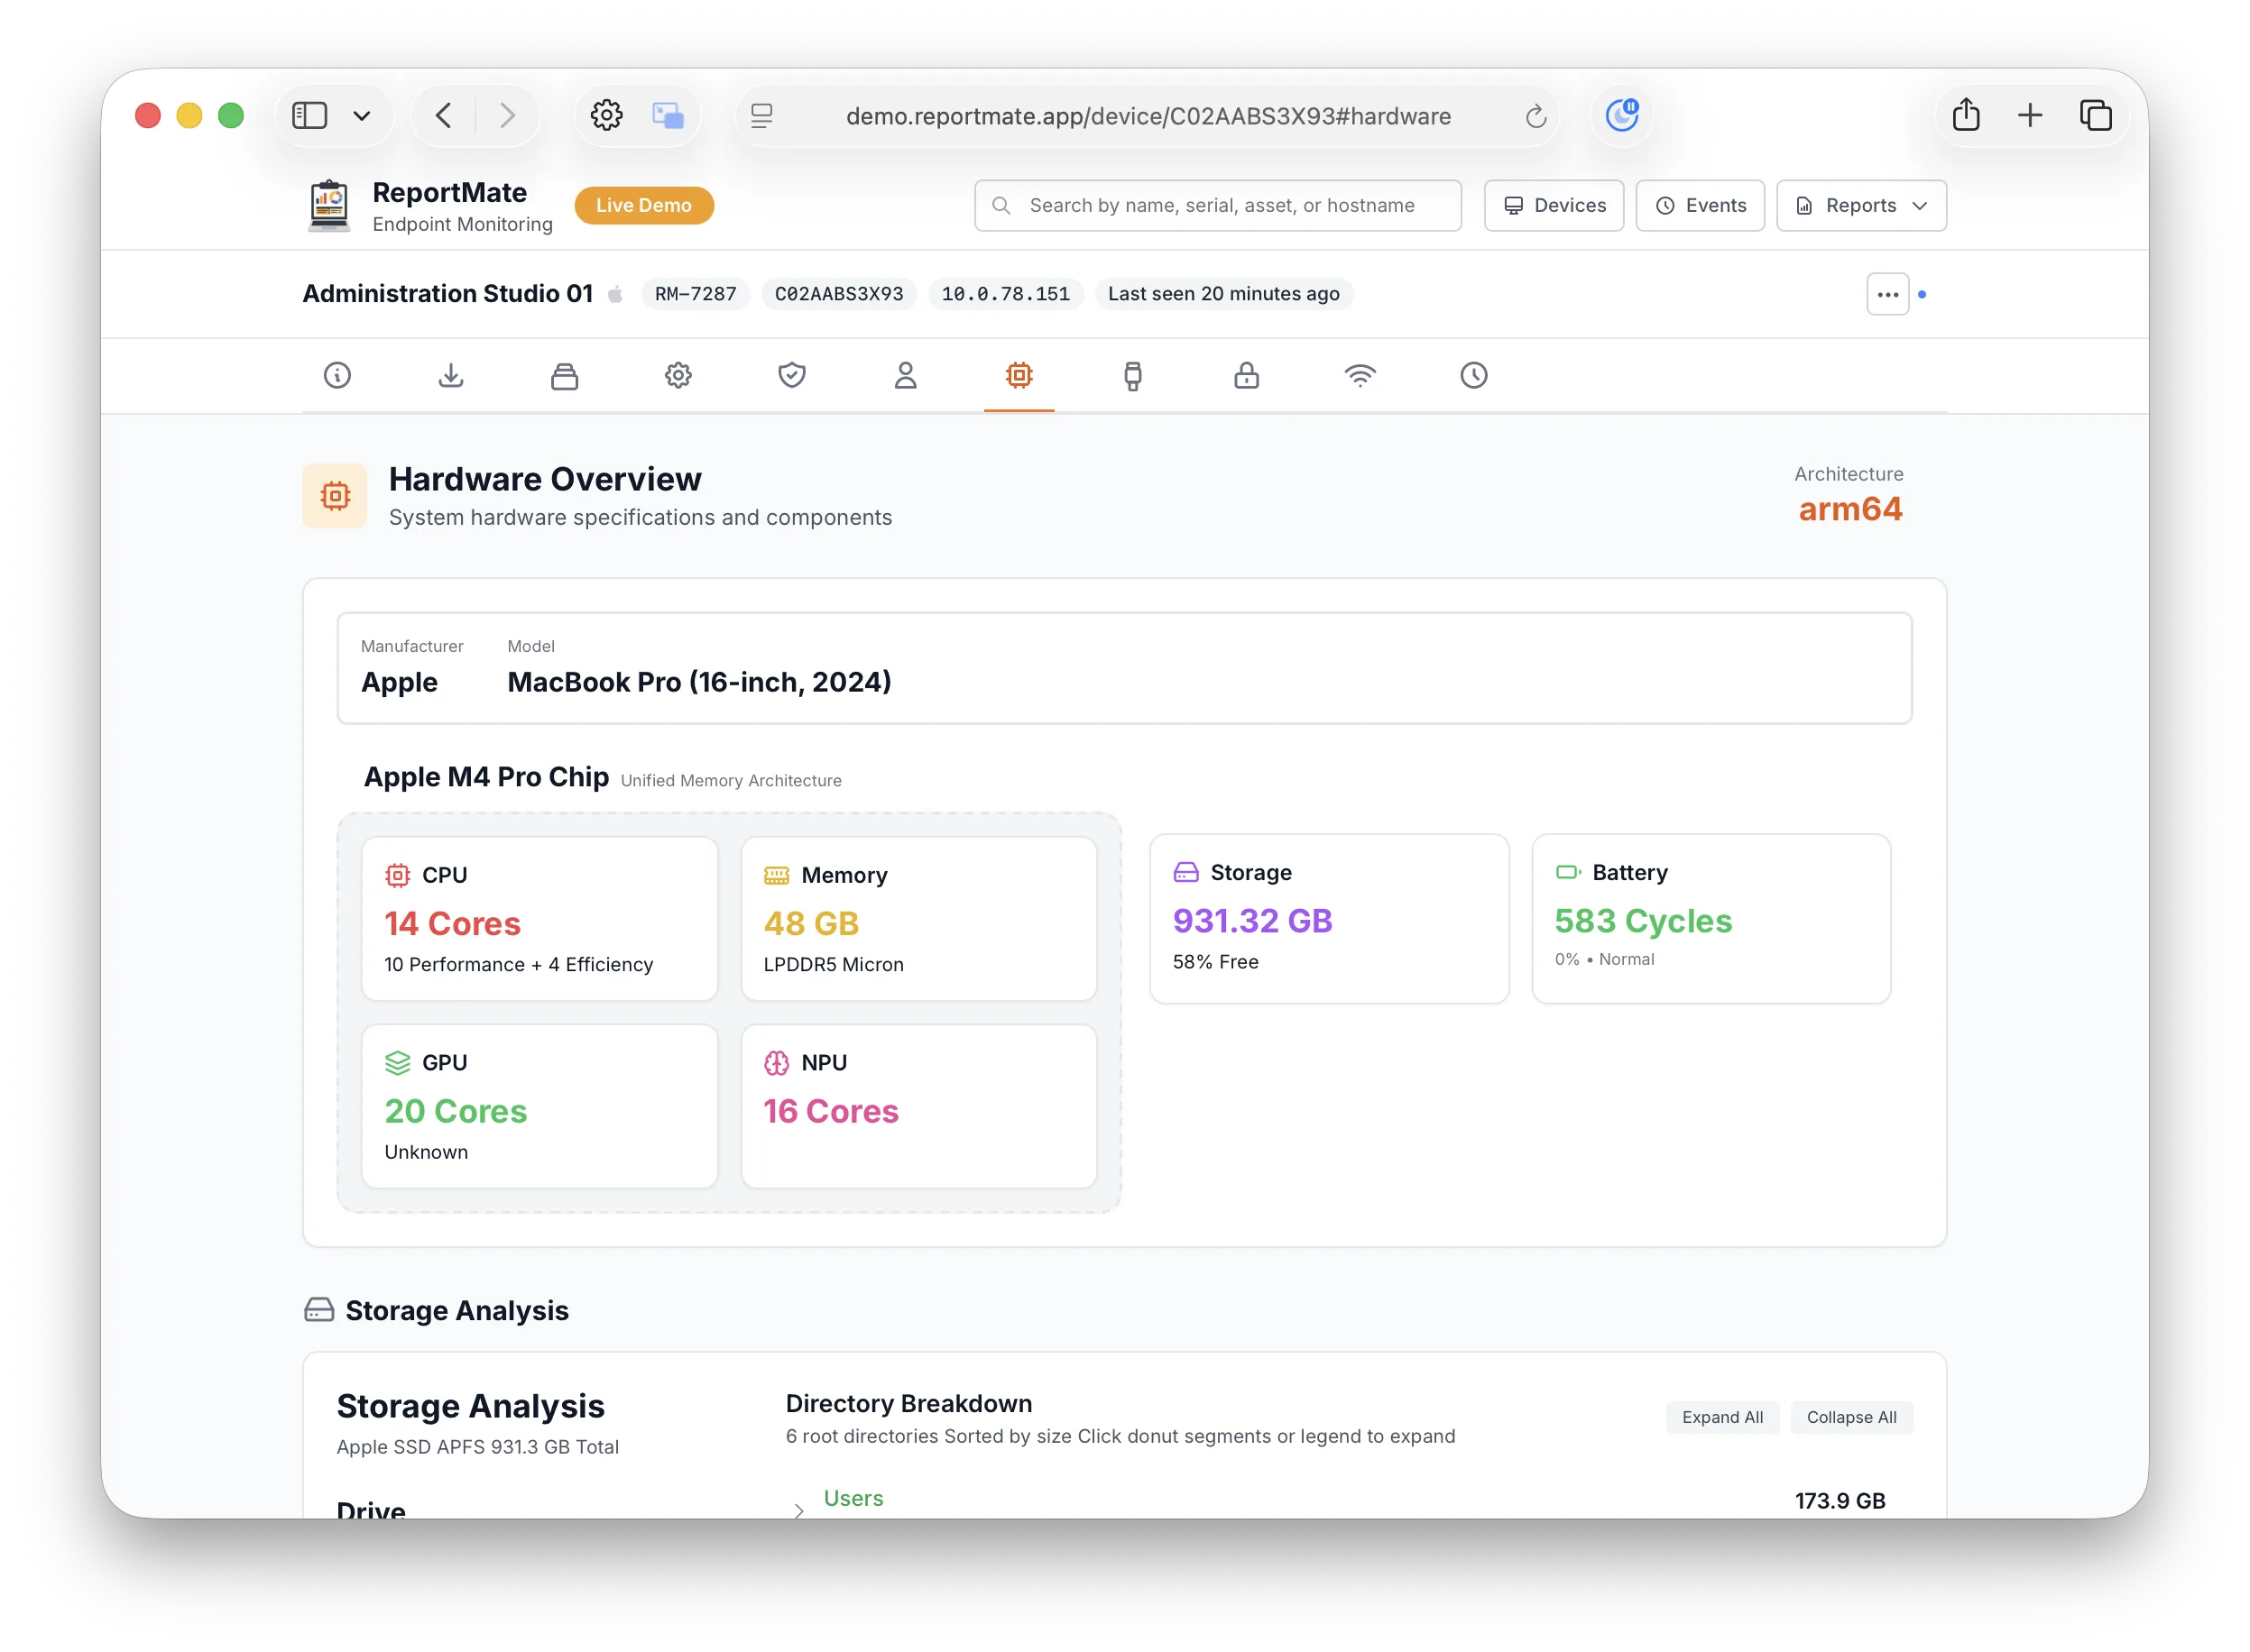
Task: Click the screen mirroring extension icon
Action: 668,116
